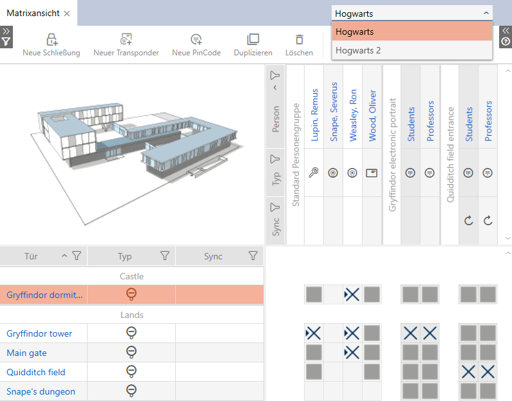Toggle Weasley access for Gryffindor dormitory

coord(352,295)
